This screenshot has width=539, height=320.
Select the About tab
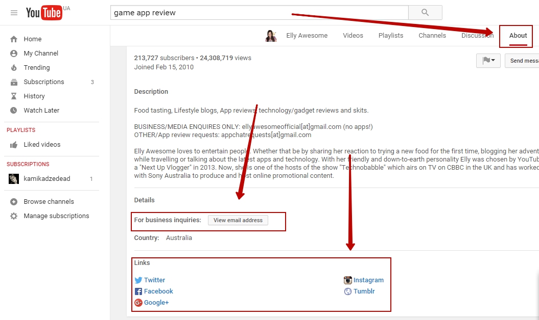pos(518,36)
